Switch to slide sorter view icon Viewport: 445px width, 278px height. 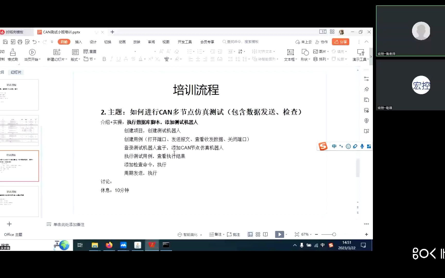(258, 234)
